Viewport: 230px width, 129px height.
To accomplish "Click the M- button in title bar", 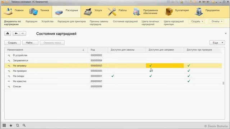I will tap(208, 2).
